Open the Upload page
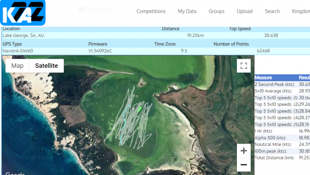This screenshot has height=175, width=310. coord(244,11)
